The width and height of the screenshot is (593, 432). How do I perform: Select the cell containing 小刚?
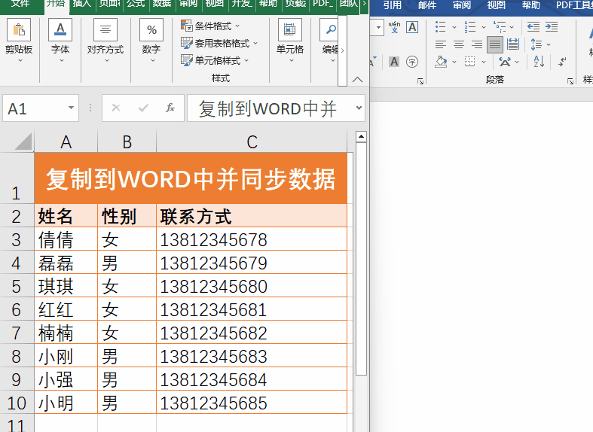tap(66, 356)
